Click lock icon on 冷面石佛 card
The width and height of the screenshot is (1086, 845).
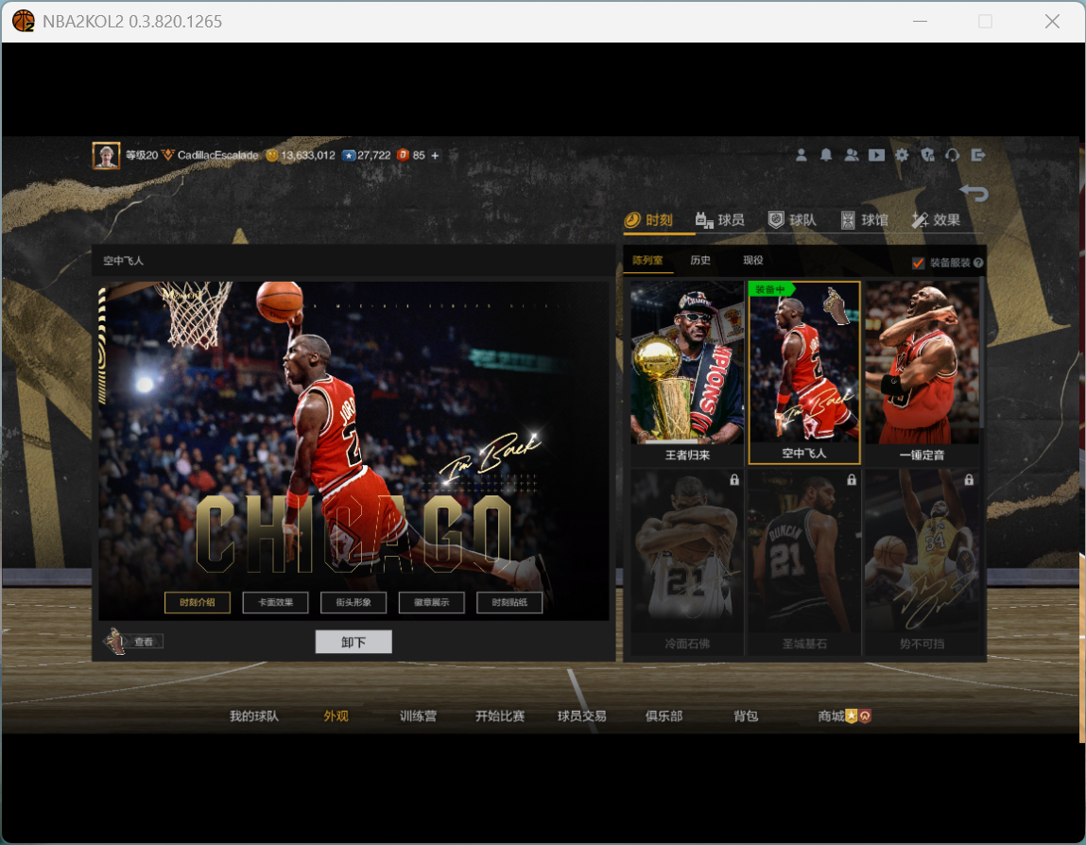pos(734,479)
